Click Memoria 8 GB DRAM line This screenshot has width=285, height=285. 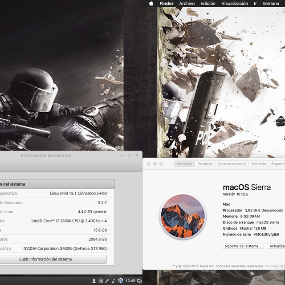(x=241, y=216)
